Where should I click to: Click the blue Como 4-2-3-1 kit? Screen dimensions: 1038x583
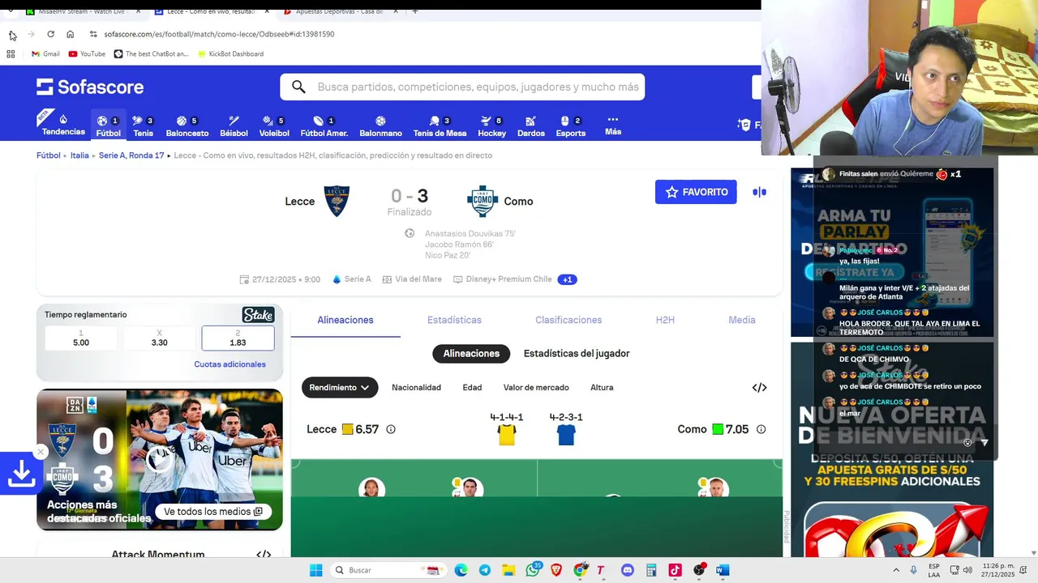(x=566, y=435)
